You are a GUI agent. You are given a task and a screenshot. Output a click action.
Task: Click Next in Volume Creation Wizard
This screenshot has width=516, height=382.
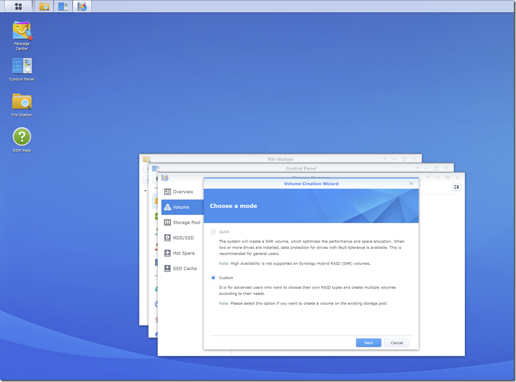(368, 342)
